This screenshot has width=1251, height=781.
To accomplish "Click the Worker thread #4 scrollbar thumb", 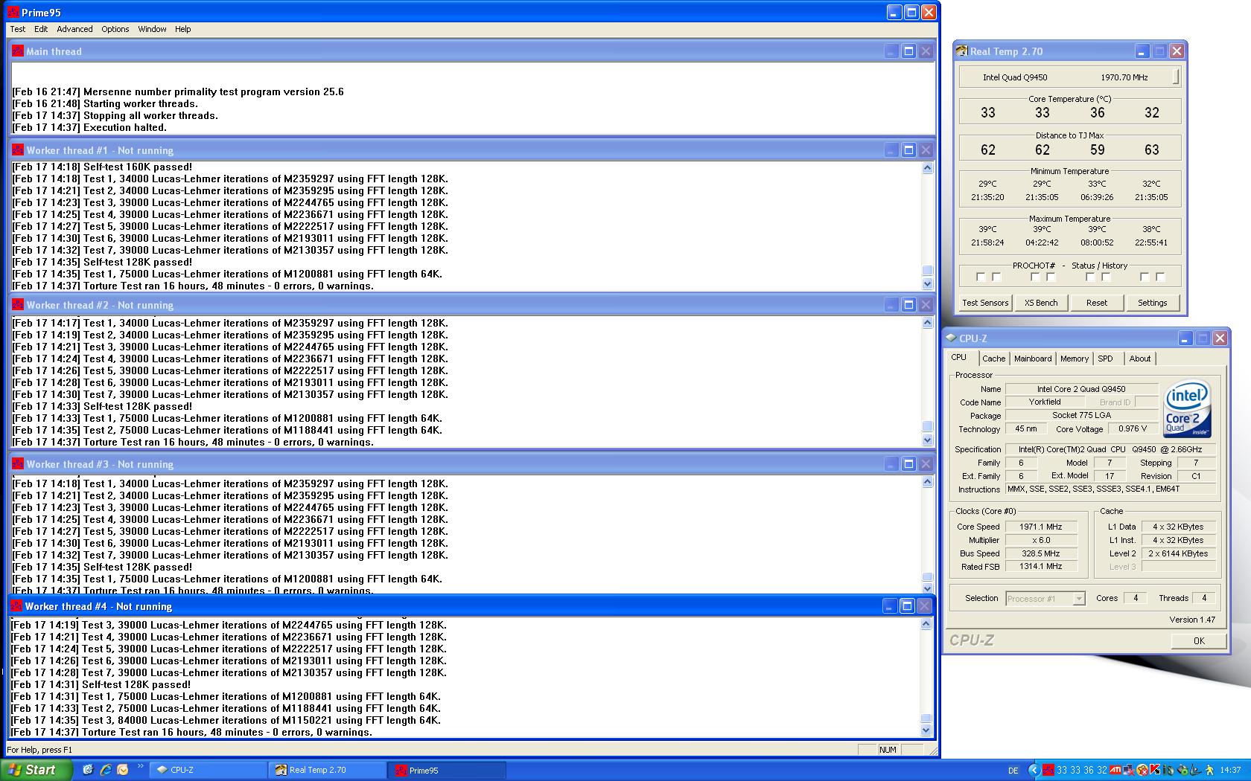I will (926, 719).
